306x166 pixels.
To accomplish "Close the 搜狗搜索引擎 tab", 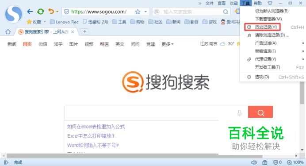I will pos(73,31).
